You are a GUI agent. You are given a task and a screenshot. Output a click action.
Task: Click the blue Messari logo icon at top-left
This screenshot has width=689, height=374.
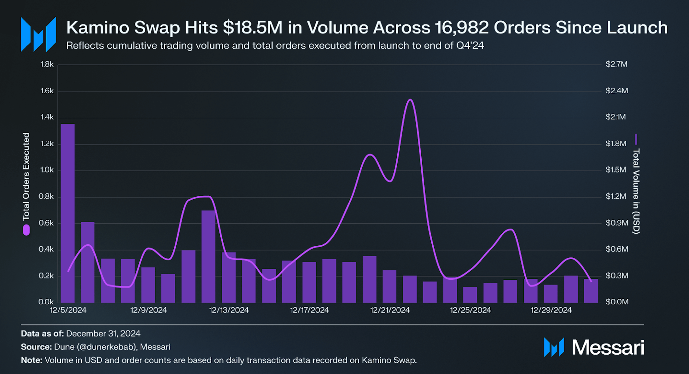[38, 34]
